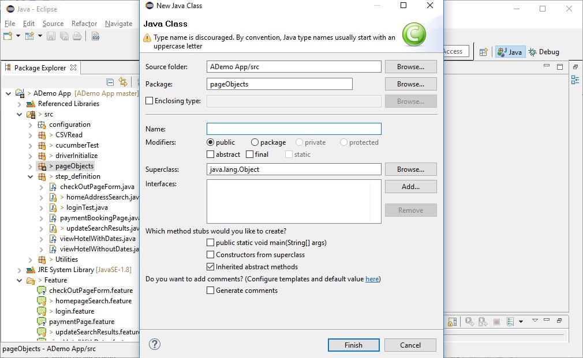Image resolution: width=583 pixels, height=358 pixels.
Task: Click the New Java Package toolbar icon
Action: pyautogui.click(x=29, y=36)
